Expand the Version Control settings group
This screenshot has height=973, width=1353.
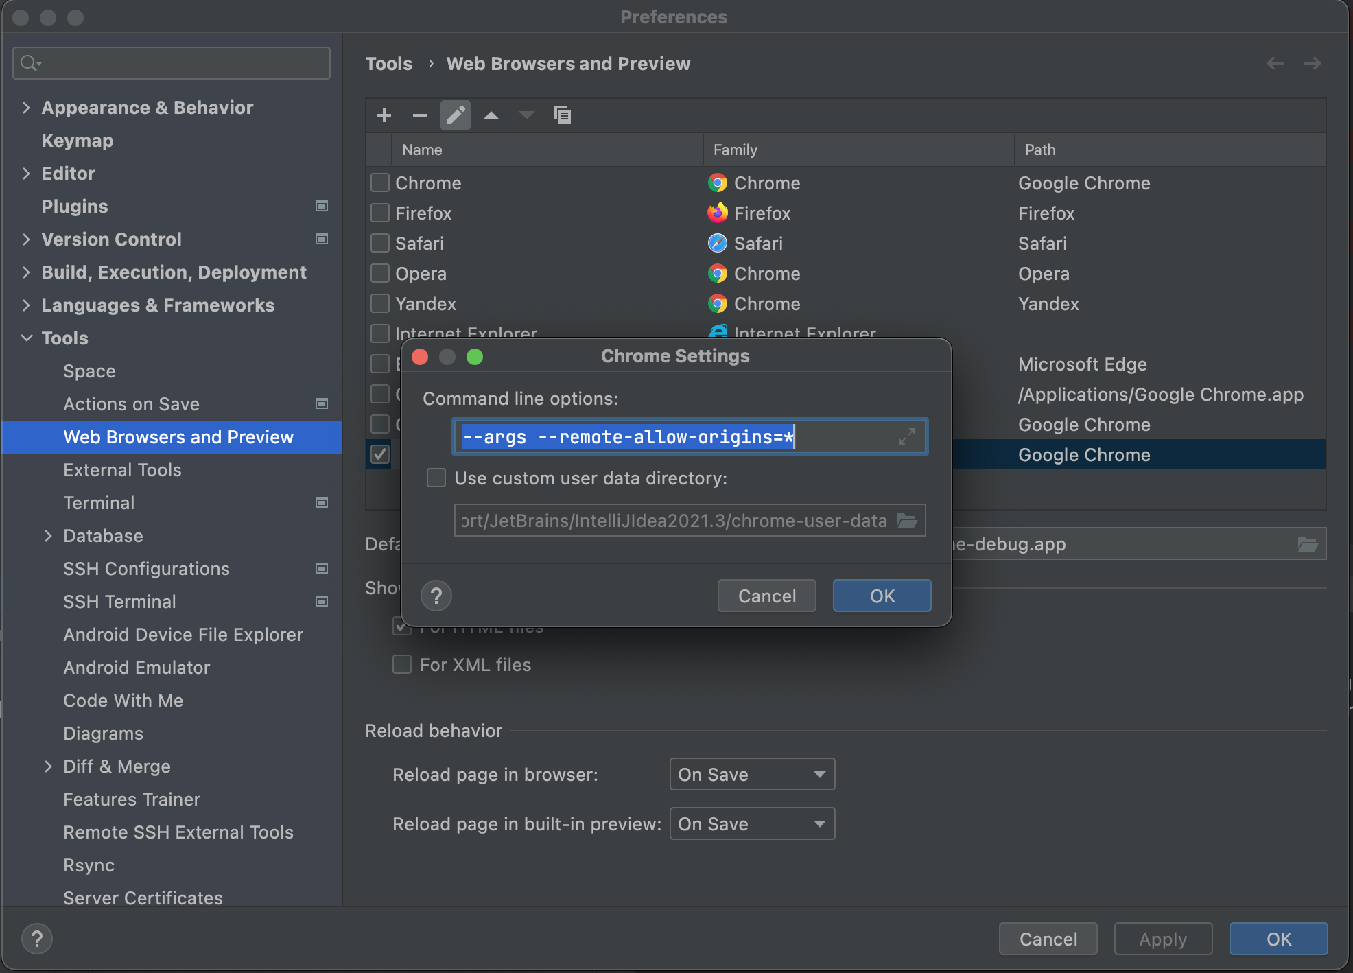(x=26, y=239)
